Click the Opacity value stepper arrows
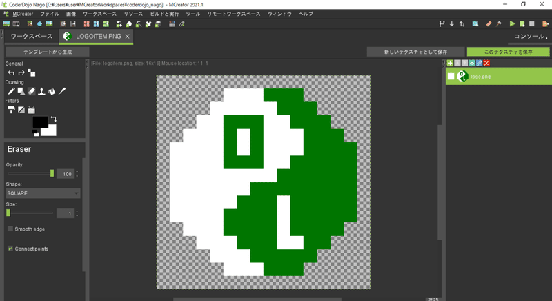Image resolution: width=552 pixels, height=301 pixels. [x=77, y=173]
